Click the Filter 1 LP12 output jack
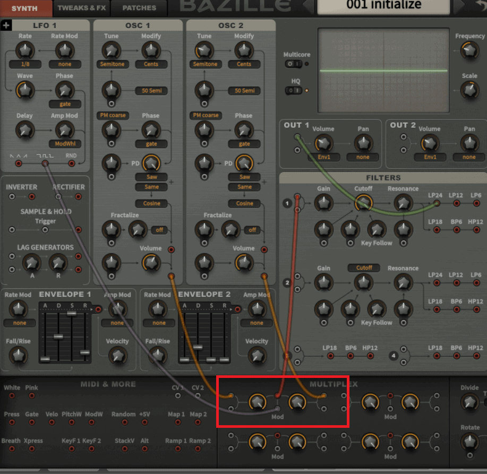487x474 pixels. tap(456, 203)
